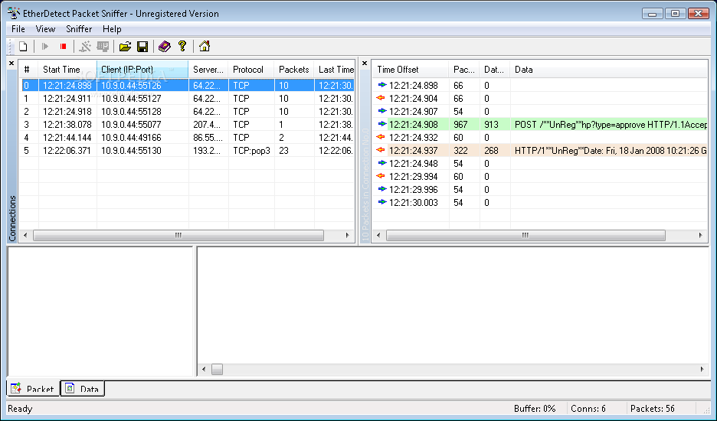
Task: Switch to the Data tab
Action: click(x=83, y=389)
